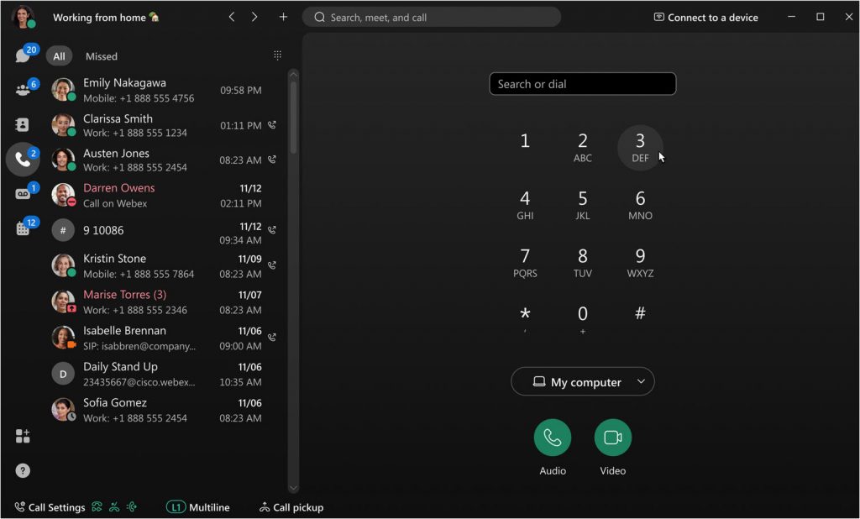This screenshot has height=519, width=860.
Task: Click the call history vertical scrollbar
Action: click(293, 118)
